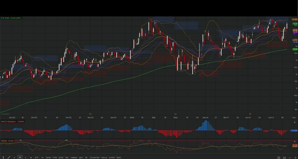Screen dimensions: 298x159
Task: Open the ΛΑΜΔΑ symbol tab
Action: pyautogui.click(x=74, y=158)
